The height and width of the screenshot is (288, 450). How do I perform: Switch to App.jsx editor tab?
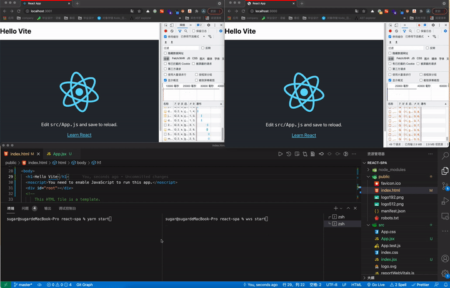click(61, 154)
